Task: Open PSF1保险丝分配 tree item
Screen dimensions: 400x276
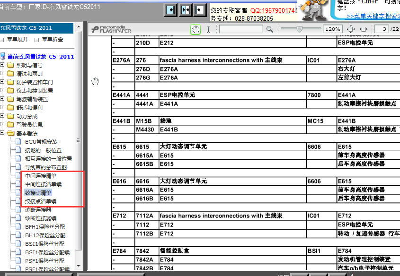Action: (x=44, y=261)
